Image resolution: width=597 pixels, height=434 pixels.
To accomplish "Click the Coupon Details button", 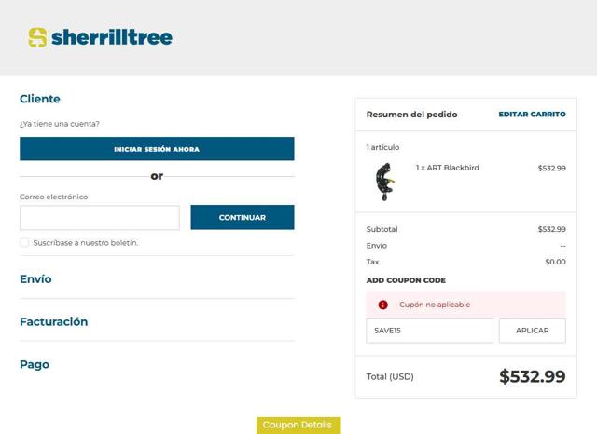I will (x=298, y=426).
